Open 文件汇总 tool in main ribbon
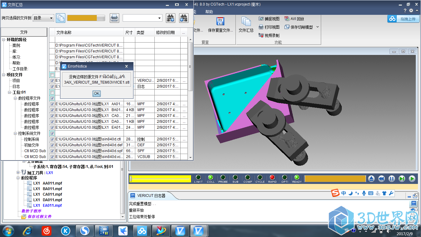 point(246,25)
